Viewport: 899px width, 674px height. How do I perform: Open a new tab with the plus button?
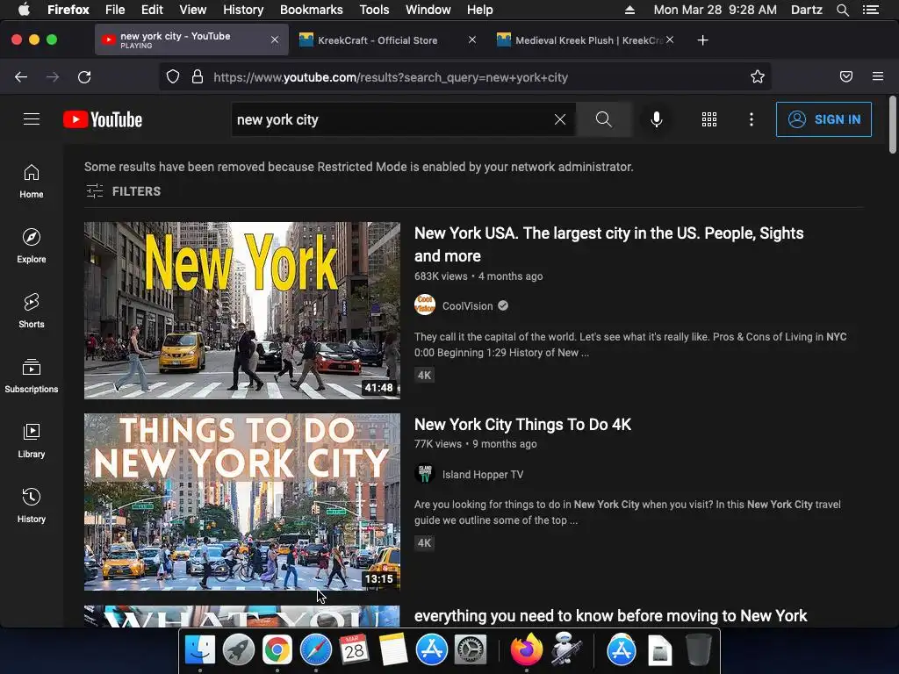pyautogui.click(x=702, y=40)
